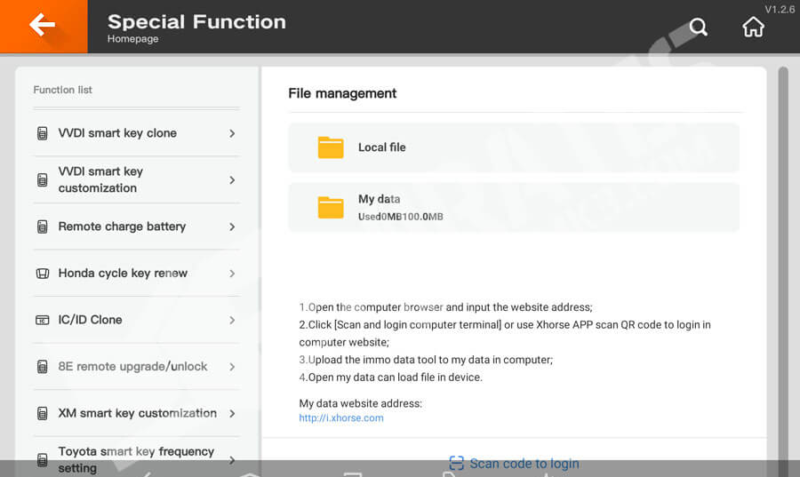Go to home via house icon
Image resolution: width=800 pixels, height=477 pixels.
[x=753, y=28]
